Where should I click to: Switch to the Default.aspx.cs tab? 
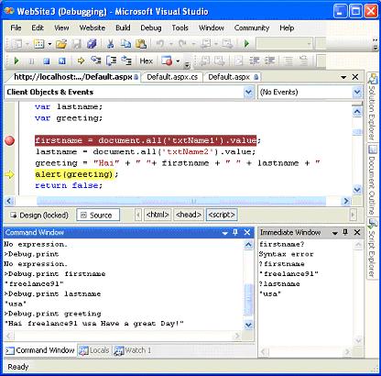[172, 77]
